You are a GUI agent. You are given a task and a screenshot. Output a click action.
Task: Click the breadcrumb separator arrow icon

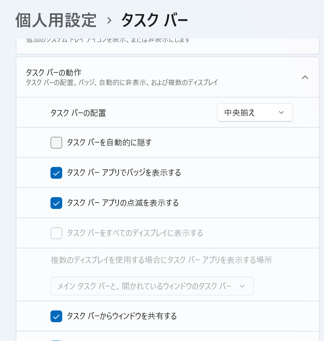109,21
